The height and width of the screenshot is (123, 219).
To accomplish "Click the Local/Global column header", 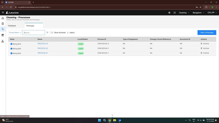I will click(82, 39).
